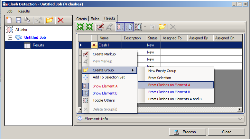
Task: Click the Process button
Action: coord(188,132)
